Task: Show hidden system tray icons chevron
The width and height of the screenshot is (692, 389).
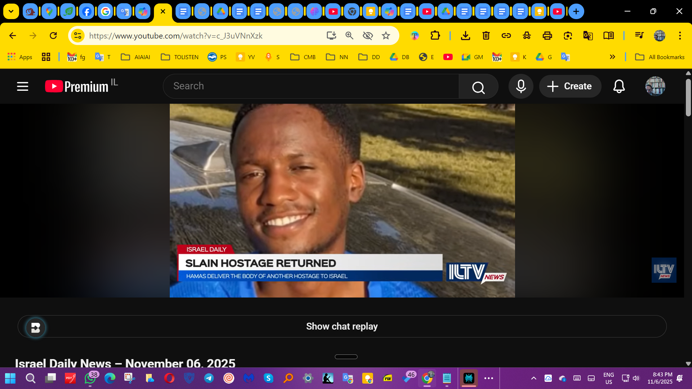Action: tap(534, 378)
